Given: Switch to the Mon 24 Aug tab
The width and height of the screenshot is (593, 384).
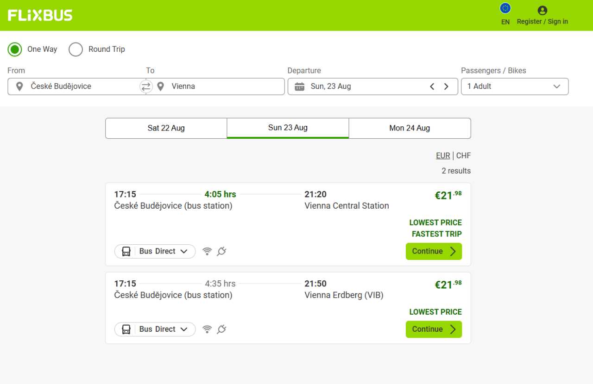Looking at the screenshot, I should click(410, 128).
